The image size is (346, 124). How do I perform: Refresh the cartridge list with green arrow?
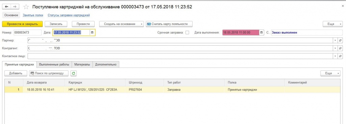click(x=73, y=73)
